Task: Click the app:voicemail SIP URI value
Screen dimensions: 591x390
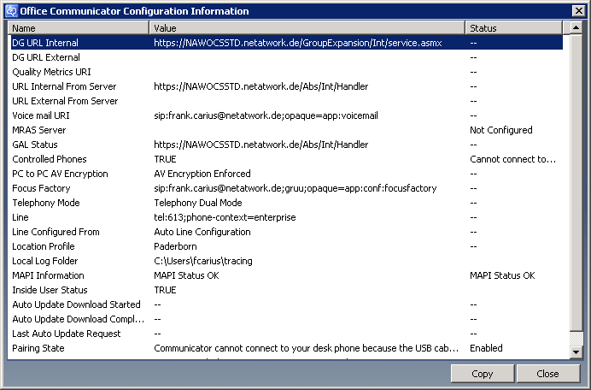Action: coord(266,115)
